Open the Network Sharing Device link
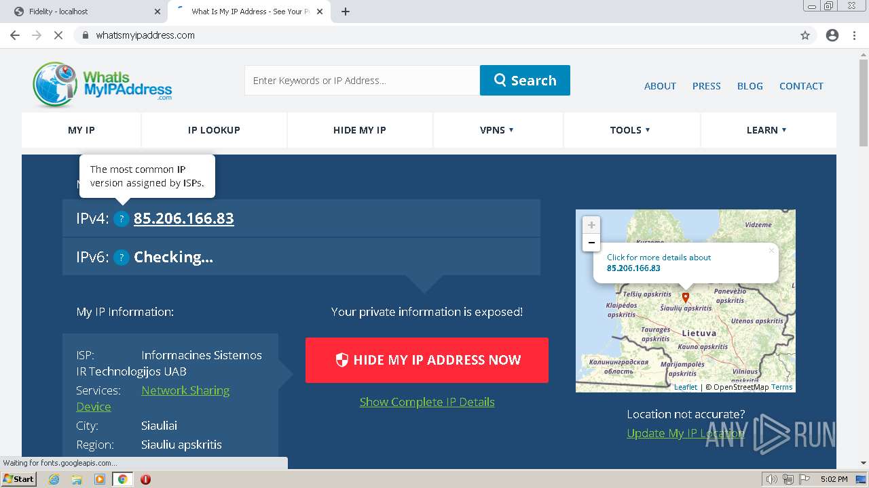869x488 pixels. pos(153,399)
